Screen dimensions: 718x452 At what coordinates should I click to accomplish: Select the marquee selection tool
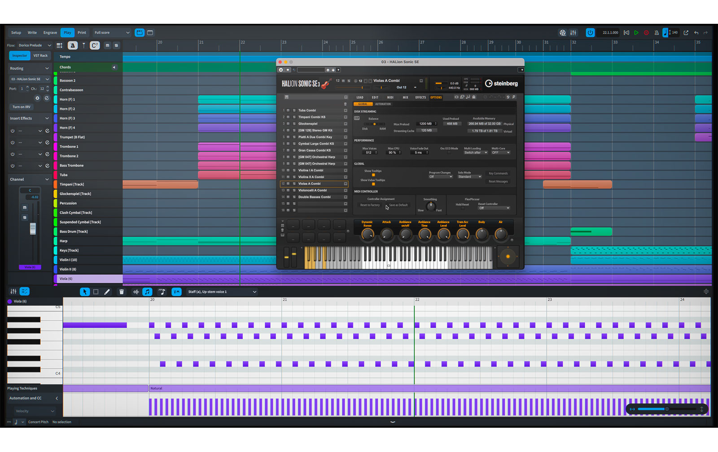coord(96,292)
